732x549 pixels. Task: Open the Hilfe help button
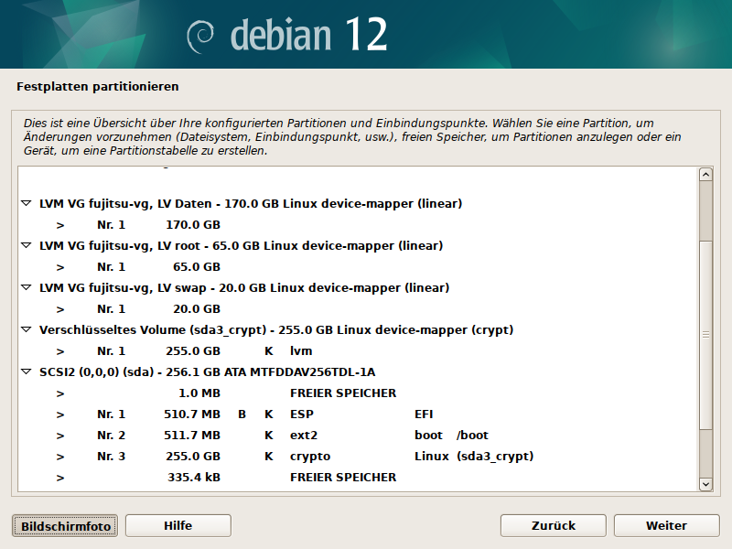click(x=178, y=525)
